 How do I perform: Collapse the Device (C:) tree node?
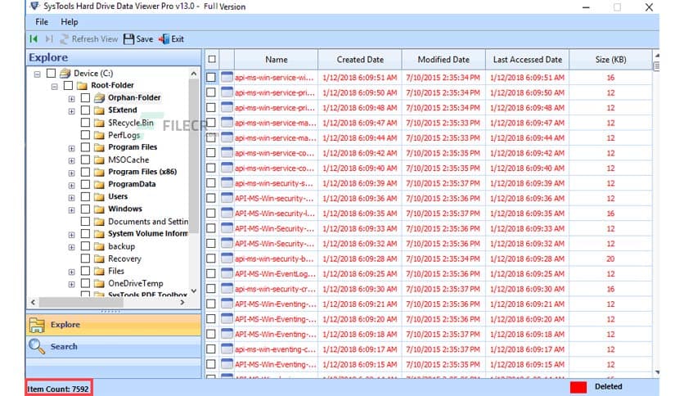[38, 74]
